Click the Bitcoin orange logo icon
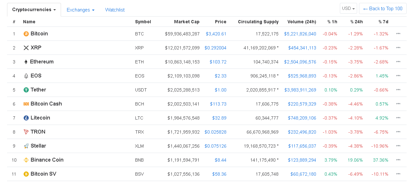 [x=26, y=34]
